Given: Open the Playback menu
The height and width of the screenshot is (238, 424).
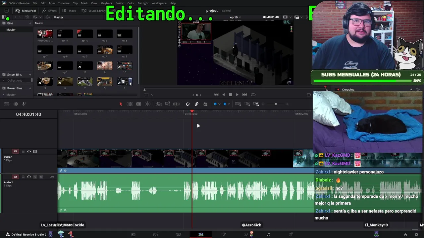Looking at the screenshot, I should (x=106, y=3).
